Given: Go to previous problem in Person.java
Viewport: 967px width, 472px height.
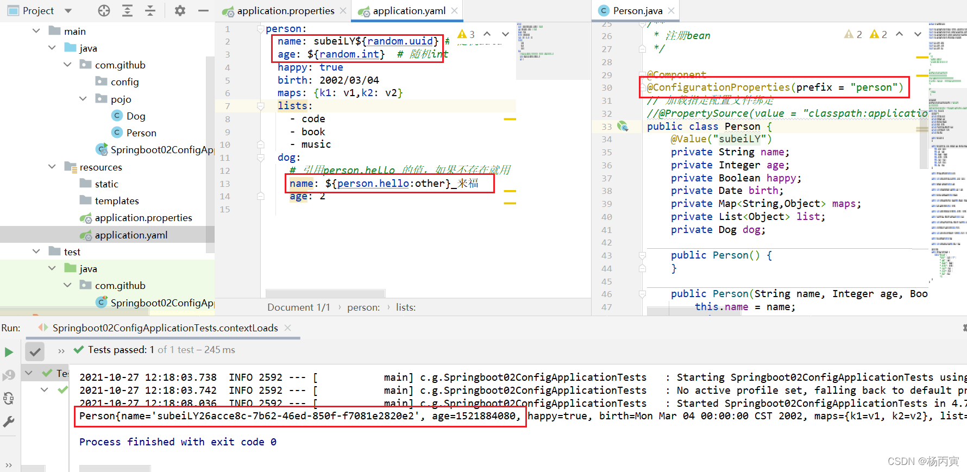Looking at the screenshot, I should point(900,34).
